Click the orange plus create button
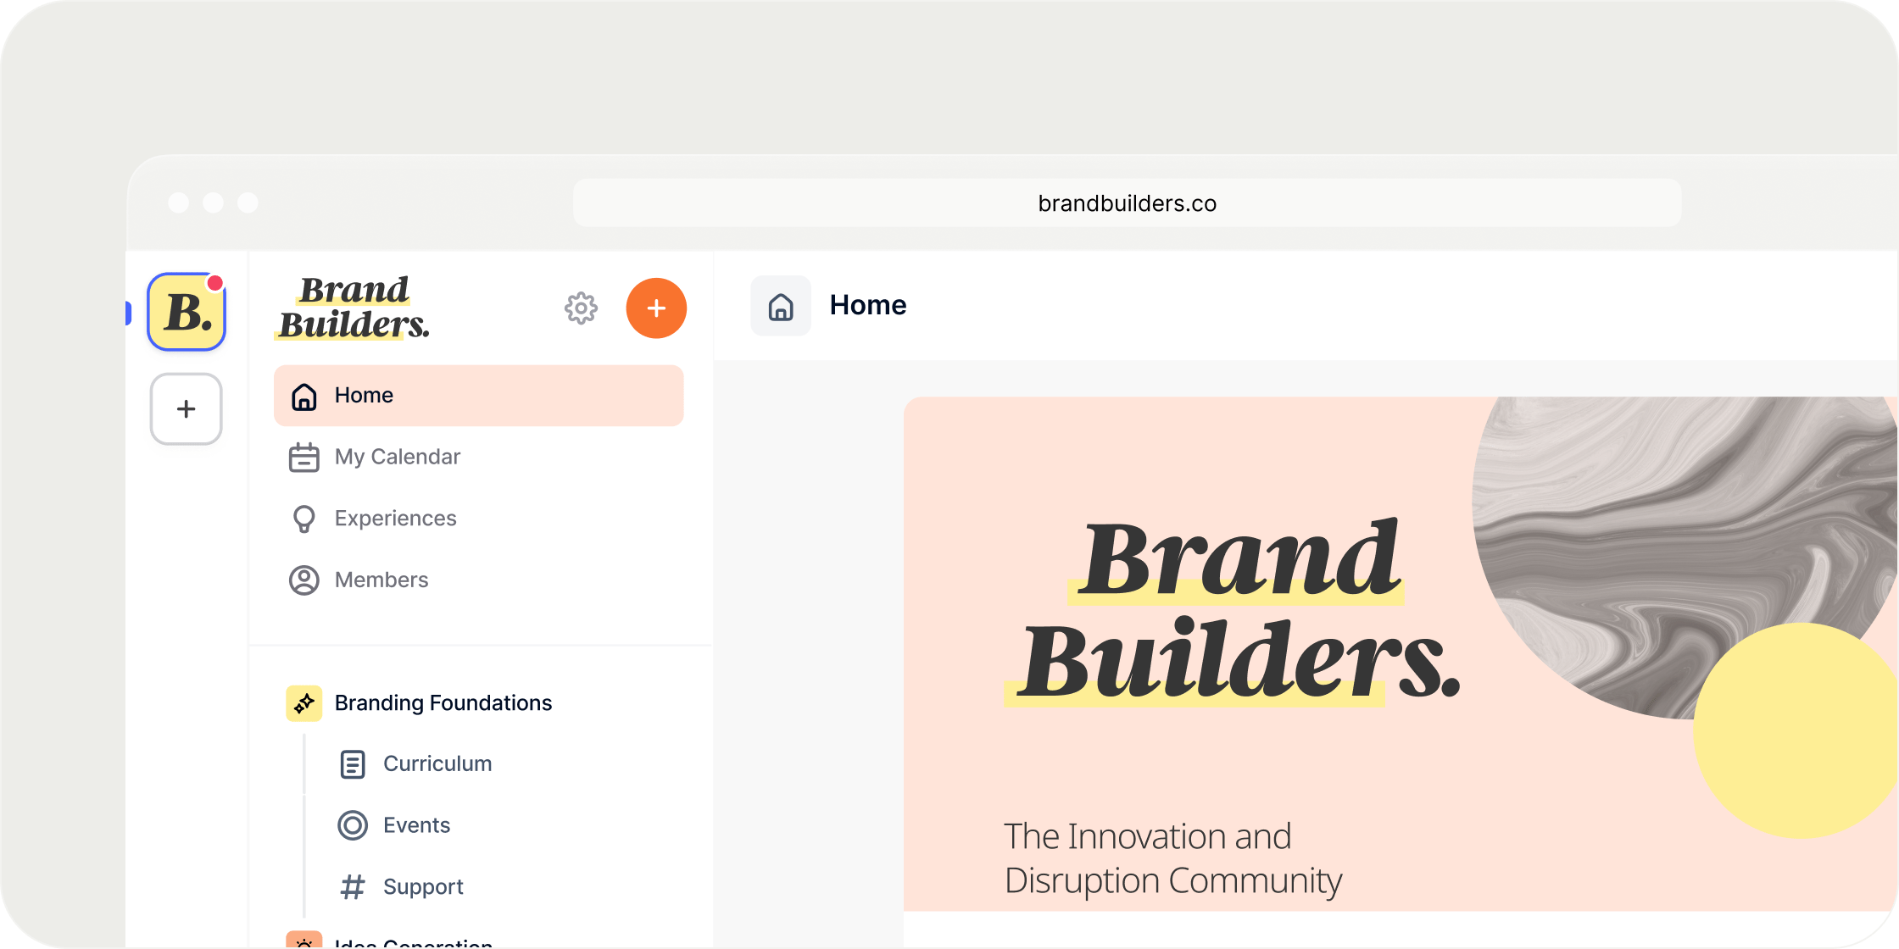Screen dimensions: 1899x949 pyautogui.click(x=656, y=308)
